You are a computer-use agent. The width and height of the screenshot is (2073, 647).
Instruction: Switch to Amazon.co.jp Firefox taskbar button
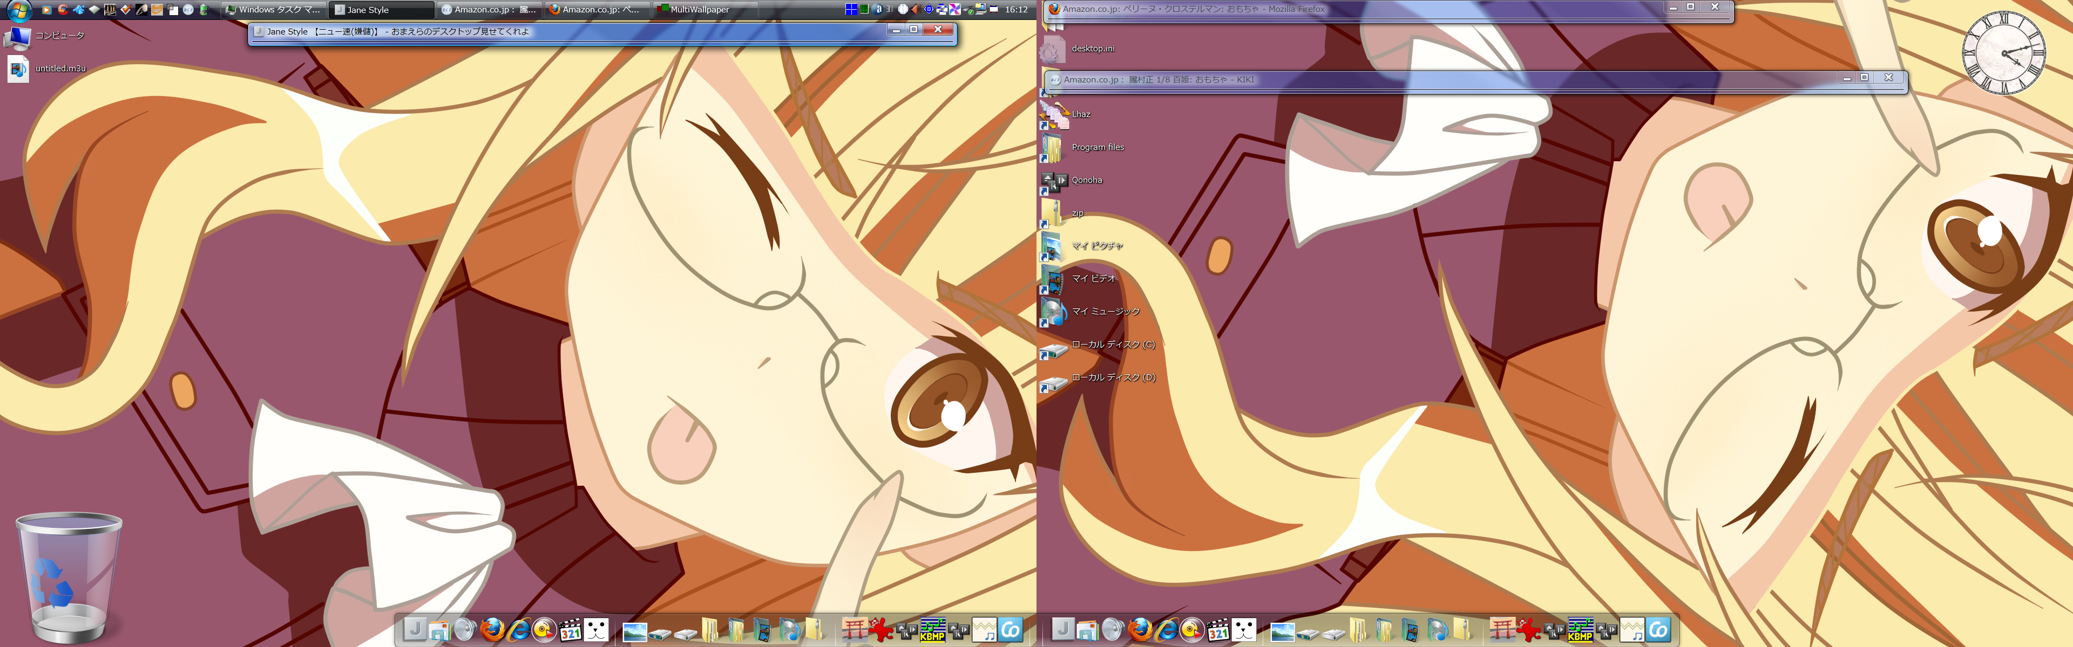click(597, 10)
